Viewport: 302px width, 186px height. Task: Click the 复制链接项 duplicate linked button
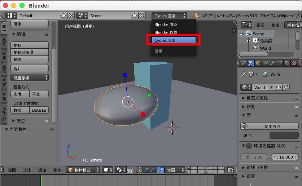click(x=30, y=52)
